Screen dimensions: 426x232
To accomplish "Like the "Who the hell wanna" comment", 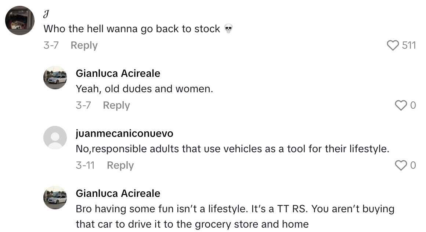I will click(393, 45).
